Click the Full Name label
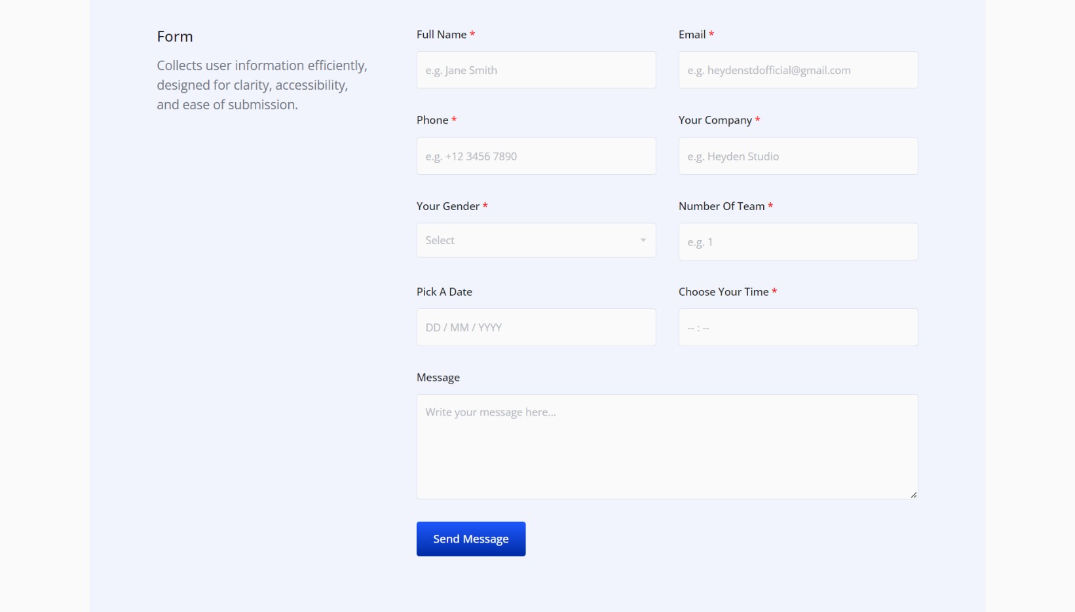 [x=442, y=35]
